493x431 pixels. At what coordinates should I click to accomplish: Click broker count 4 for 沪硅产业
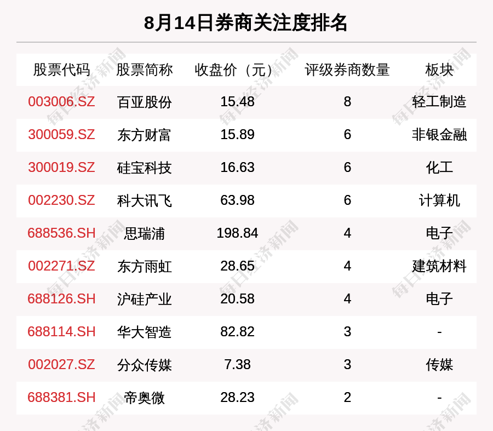click(x=347, y=298)
